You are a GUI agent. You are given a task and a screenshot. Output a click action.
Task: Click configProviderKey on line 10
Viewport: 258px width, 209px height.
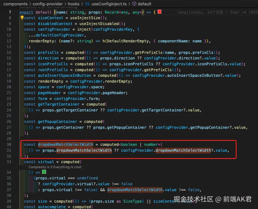click(x=113, y=29)
